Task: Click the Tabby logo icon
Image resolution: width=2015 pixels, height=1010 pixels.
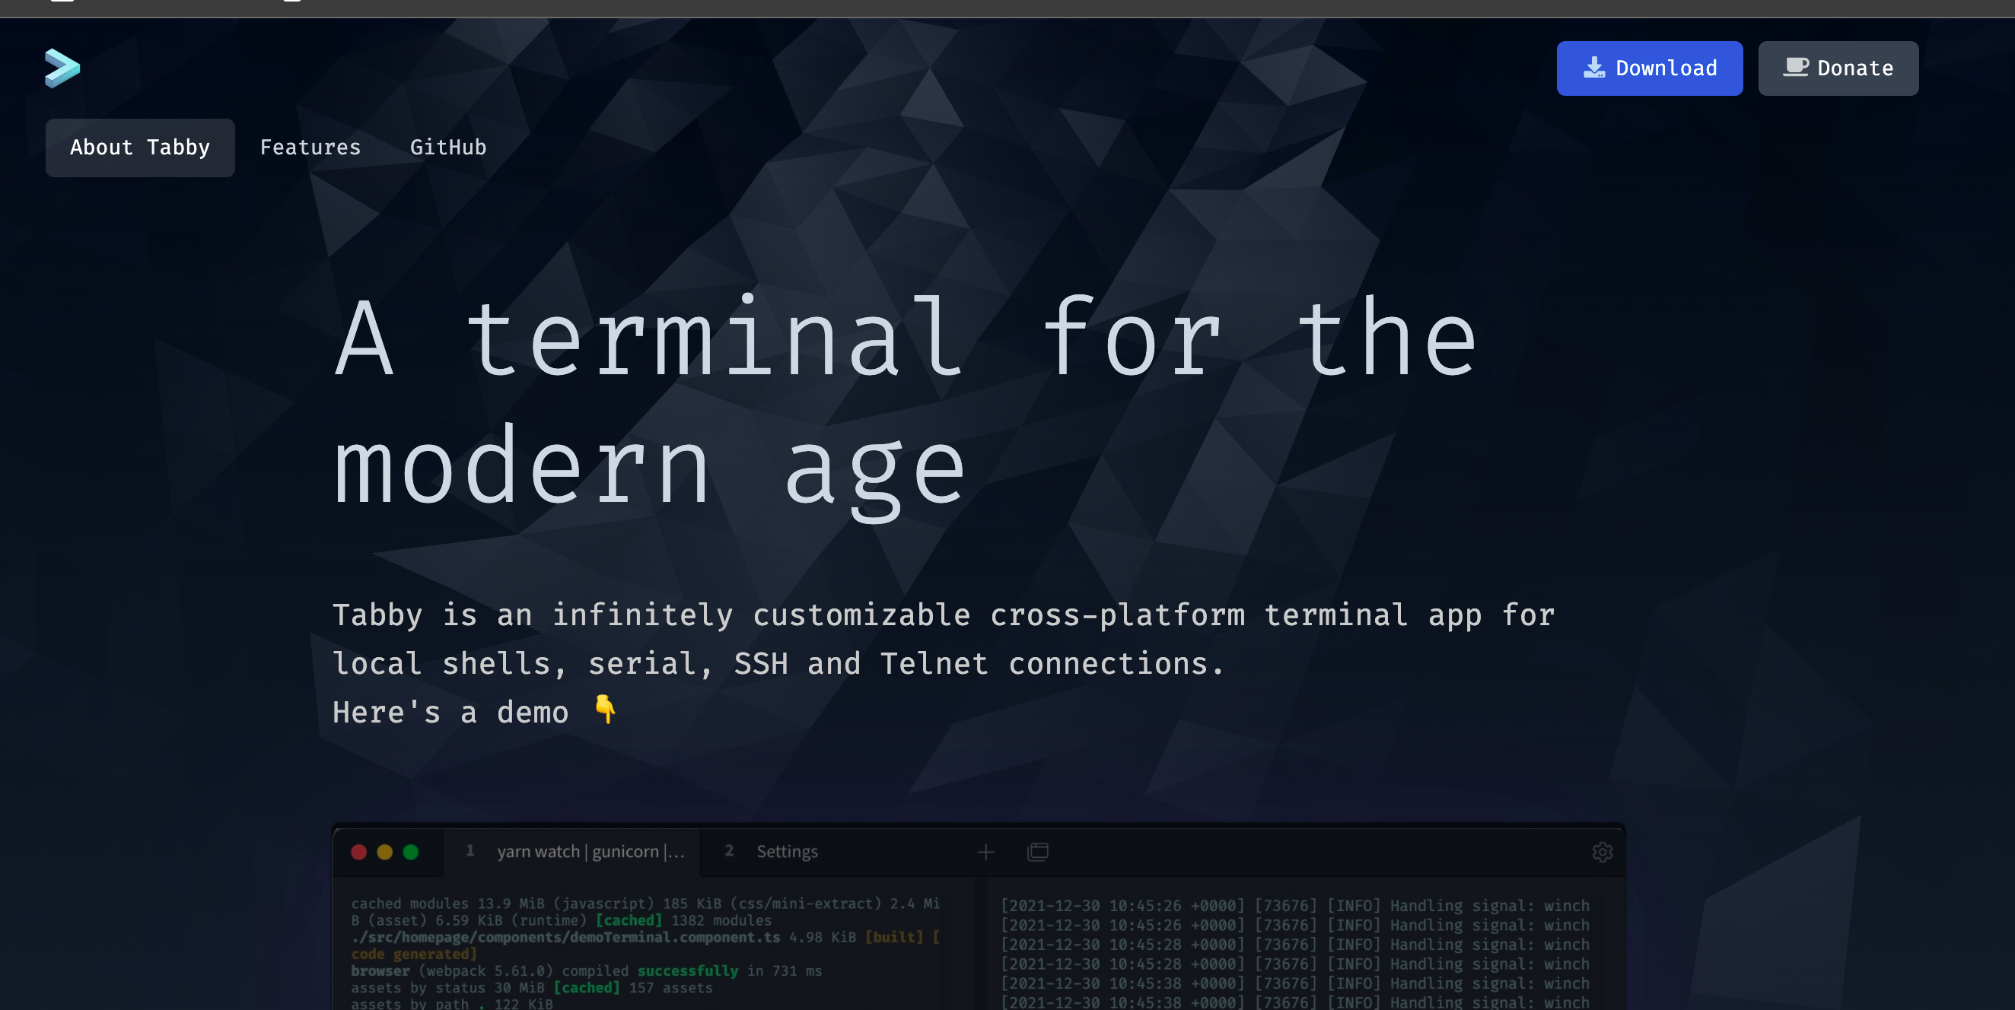Action: 62,68
